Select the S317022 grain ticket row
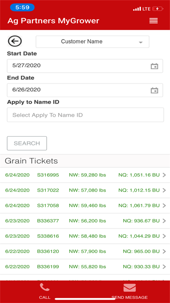This screenshot has height=303, width=170. 85,190
